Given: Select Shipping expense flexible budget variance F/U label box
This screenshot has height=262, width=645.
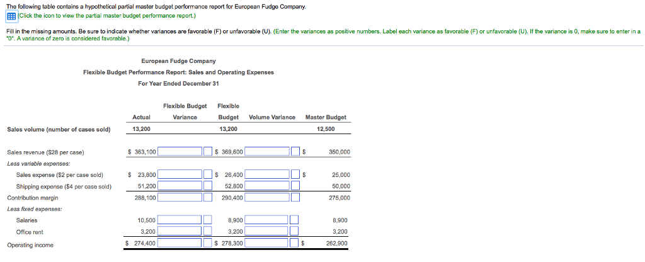Looking at the screenshot, I should [x=208, y=186].
